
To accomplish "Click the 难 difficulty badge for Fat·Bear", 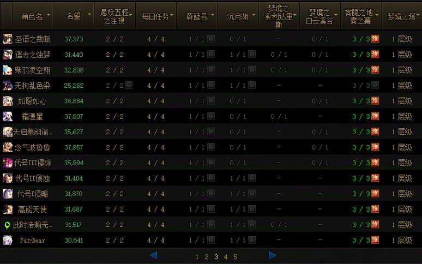I will (375, 240).
